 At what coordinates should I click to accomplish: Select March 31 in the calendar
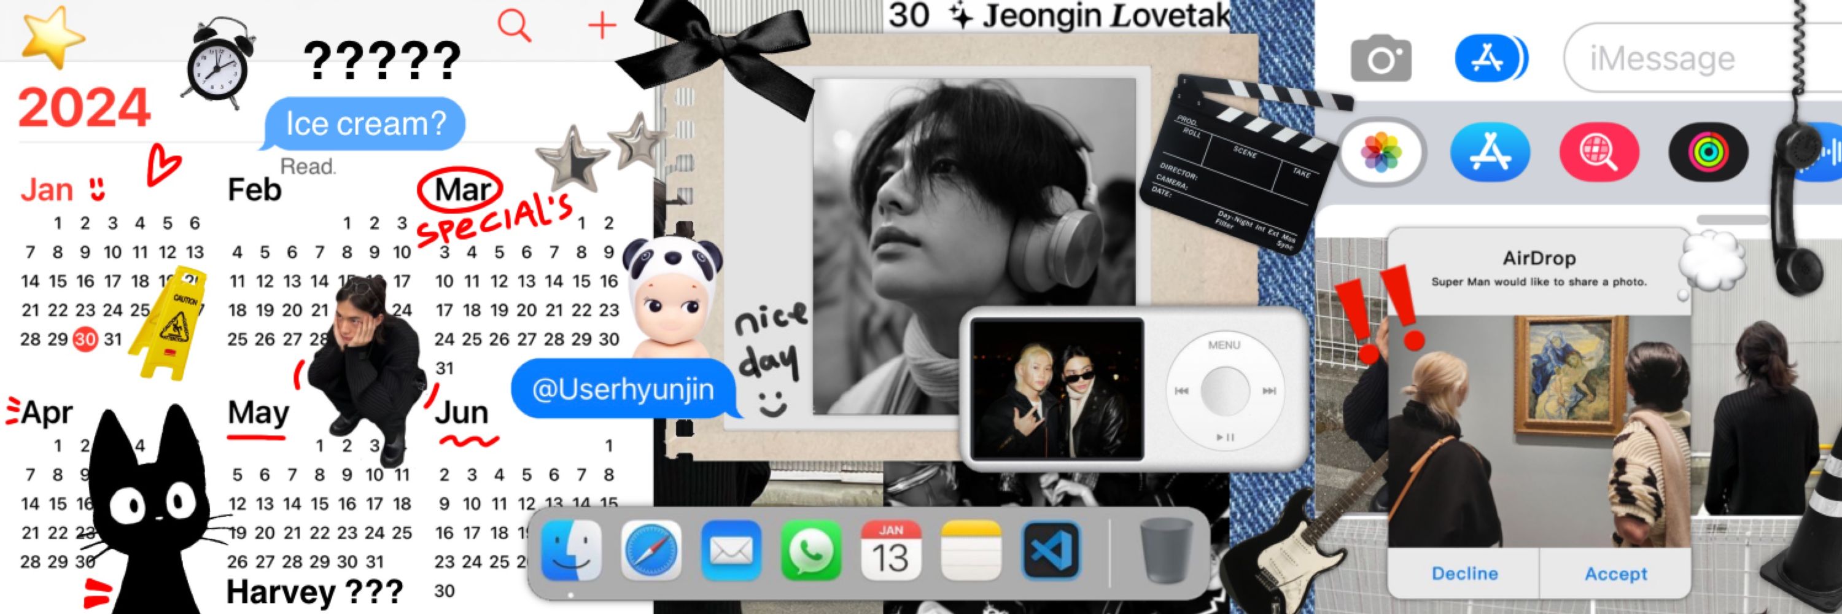click(445, 368)
